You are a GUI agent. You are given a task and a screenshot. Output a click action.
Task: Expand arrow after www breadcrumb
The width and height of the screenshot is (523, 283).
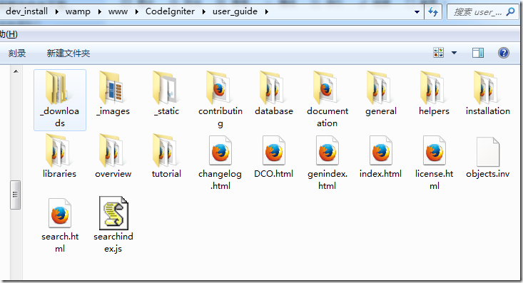tap(137, 11)
